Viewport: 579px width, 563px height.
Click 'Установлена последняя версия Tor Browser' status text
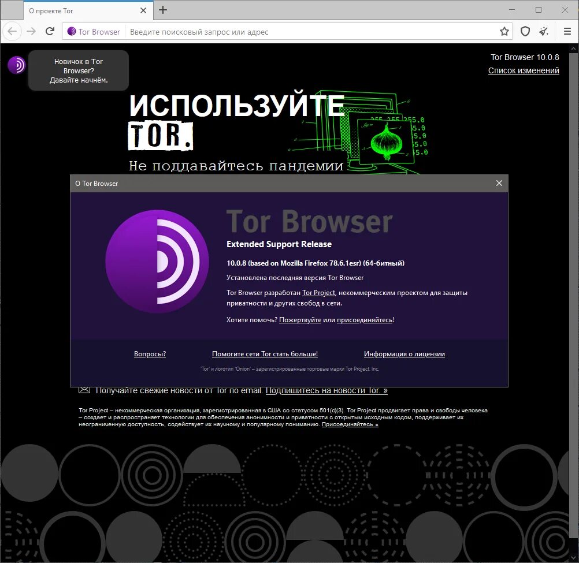pos(295,278)
